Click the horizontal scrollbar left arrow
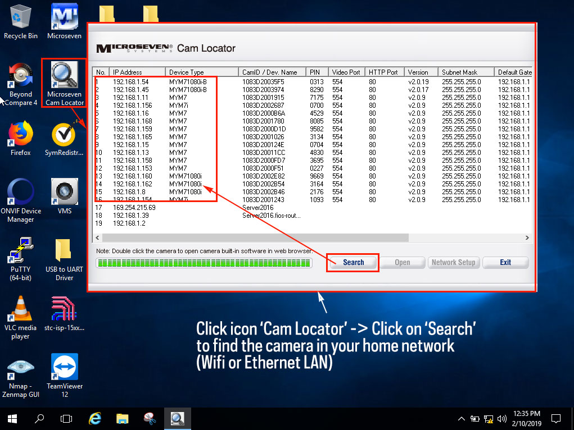Screen dimensions: 574x430 point(97,237)
